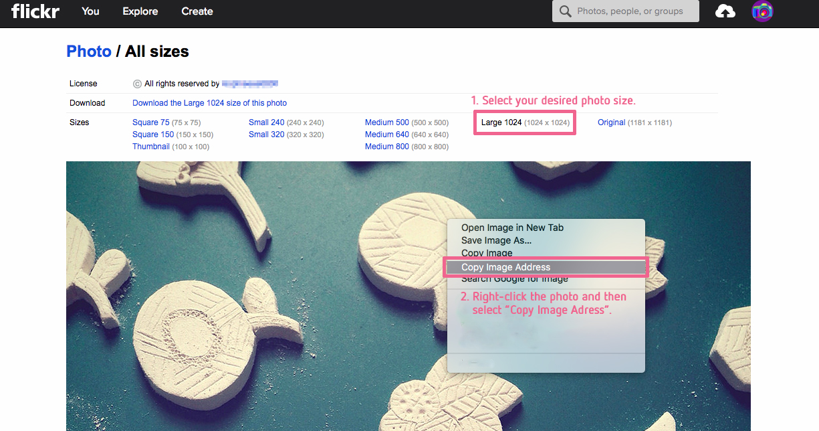Viewport: 819px width, 431px height.
Task: Open the Create menu
Action: tap(197, 11)
